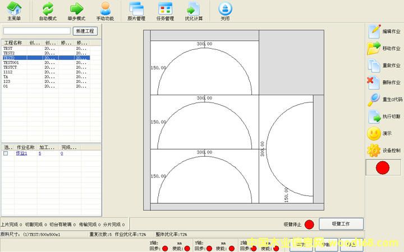Open the 主菜单 main menu
The height and width of the screenshot is (252, 404).
pos(14,11)
